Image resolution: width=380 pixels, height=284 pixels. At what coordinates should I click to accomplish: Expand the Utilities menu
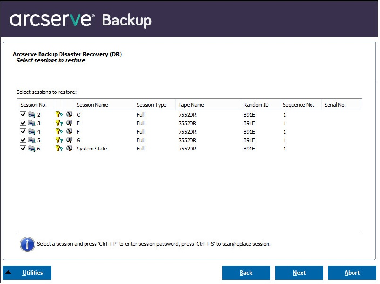pyautogui.click(x=27, y=273)
